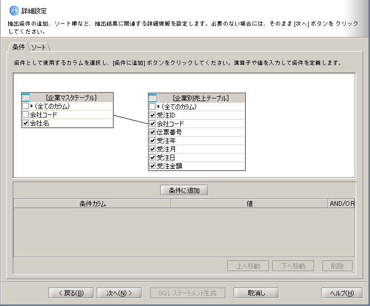Screen dimensions: 370x306
Task: Check the 会社コード box in 企業マスタテーブル
Action: (x=25, y=114)
